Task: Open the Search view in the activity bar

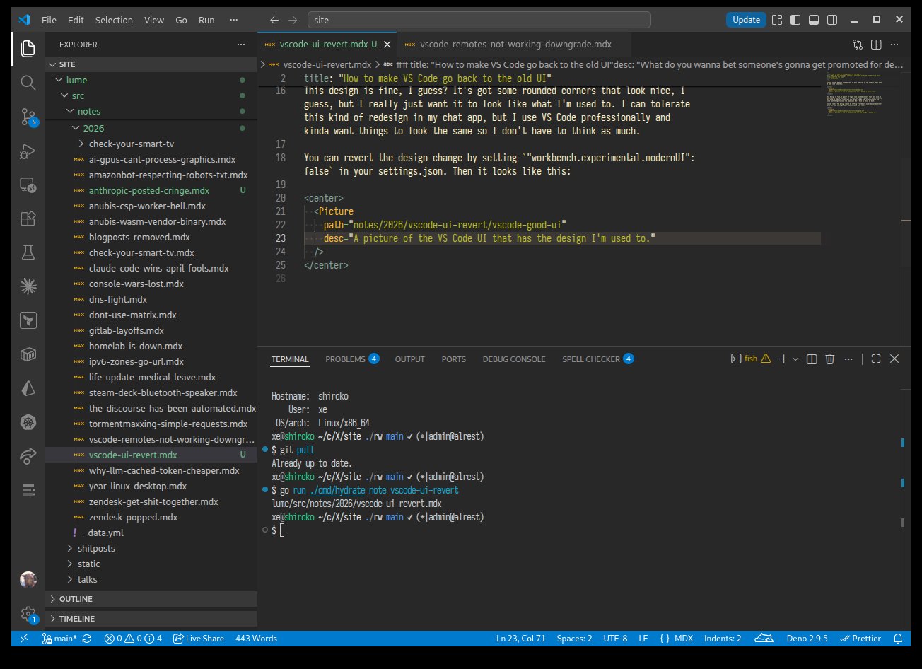Action: pos(28,83)
